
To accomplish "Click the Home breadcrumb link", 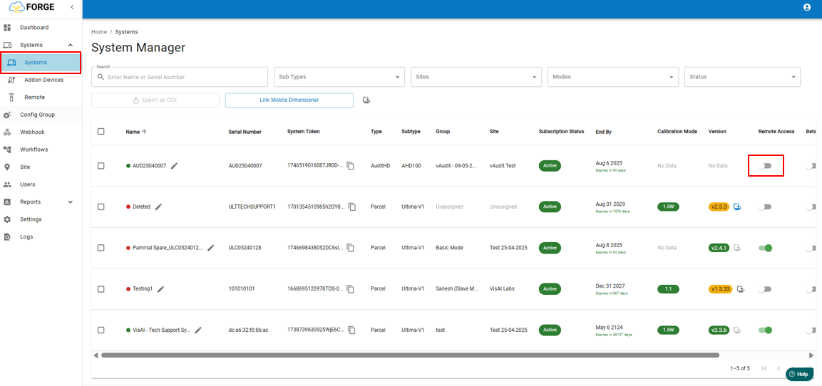I will click(x=98, y=32).
